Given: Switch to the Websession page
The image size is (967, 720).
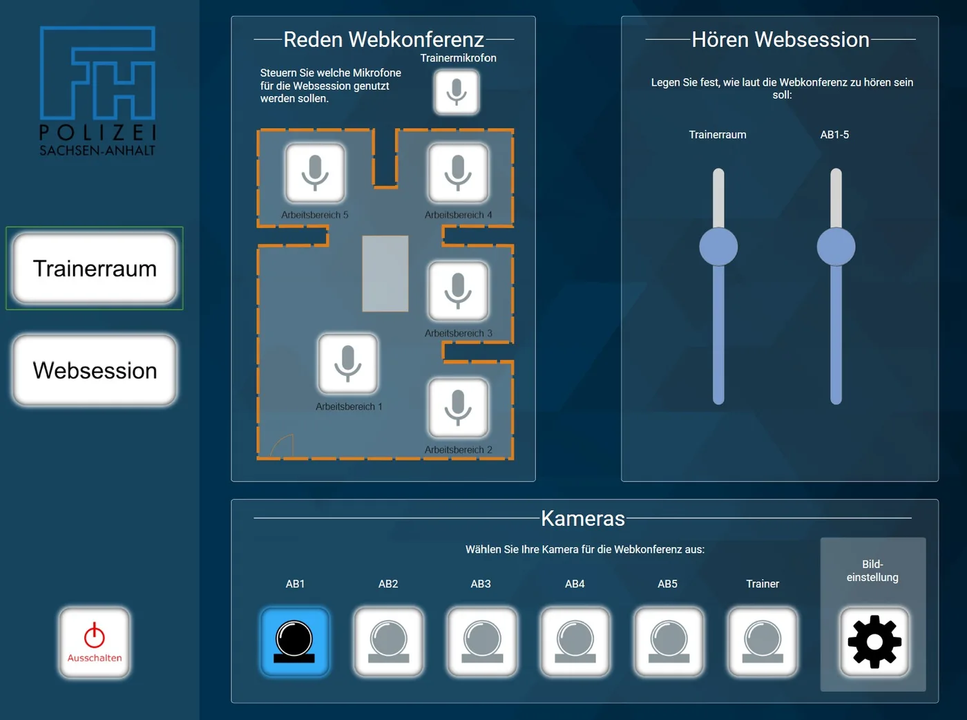Looking at the screenshot, I should (95, 370).
